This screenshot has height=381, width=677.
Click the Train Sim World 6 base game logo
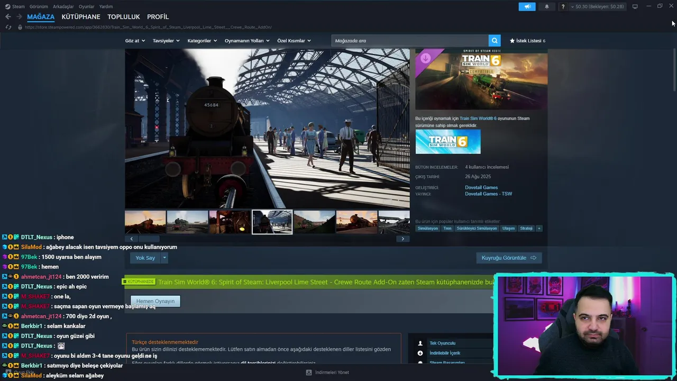[x=448, y=142]
